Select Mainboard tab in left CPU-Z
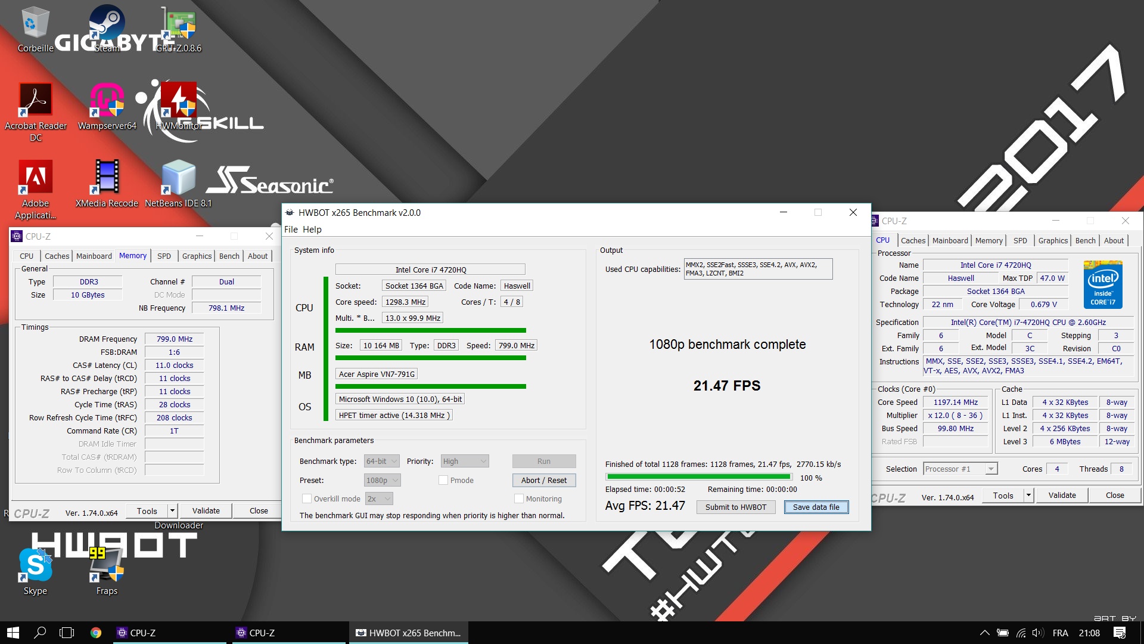The width and height of the screenshot is (1144, 644). click(94, 256)
